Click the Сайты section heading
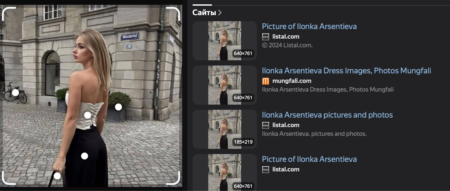 point(204,13)
